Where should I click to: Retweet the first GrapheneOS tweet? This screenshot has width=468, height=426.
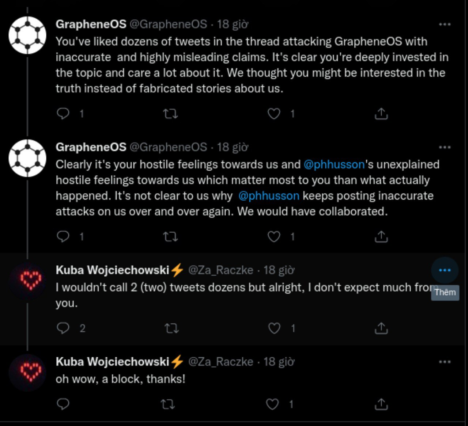[170, 114]
